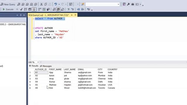Open the window layout icon in toolbar

(x=137, y=4)
